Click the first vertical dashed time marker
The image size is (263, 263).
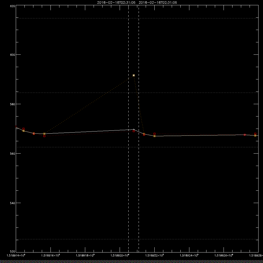(129, 128)
